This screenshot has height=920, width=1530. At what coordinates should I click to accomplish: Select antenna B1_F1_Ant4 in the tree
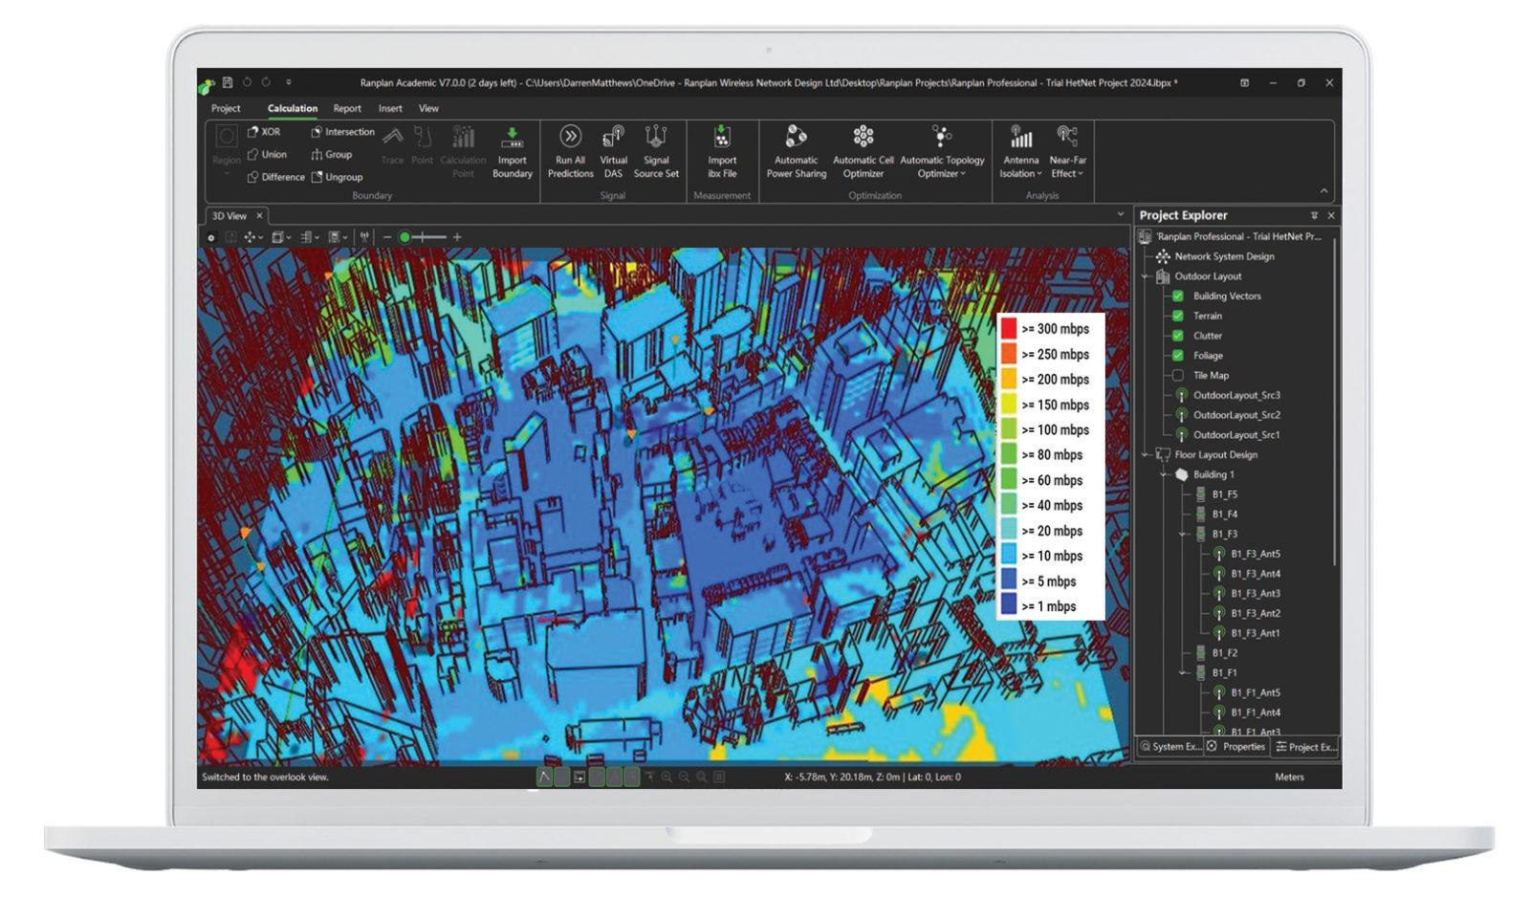coord(1255,713)
